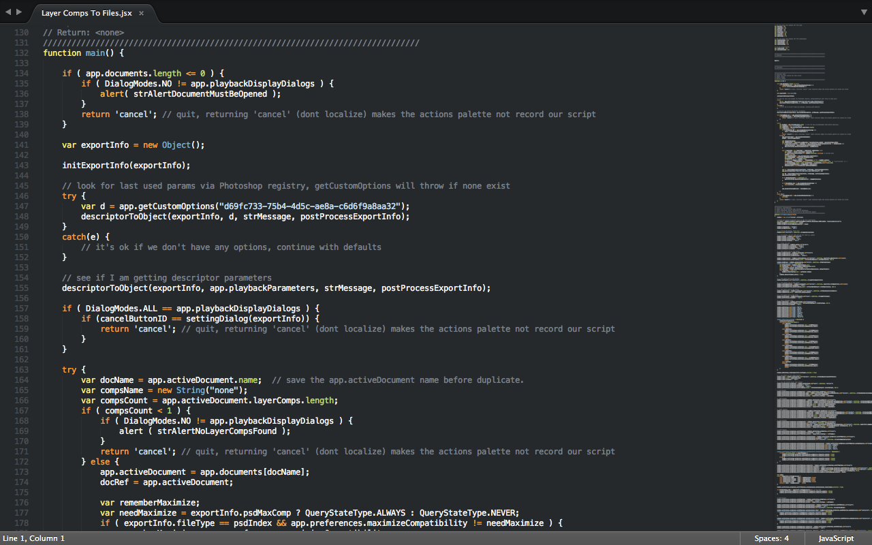Screen dimensions: 872x545
Task: Click the Line 1, Column 1 status indicator
Action: (34, 538)
